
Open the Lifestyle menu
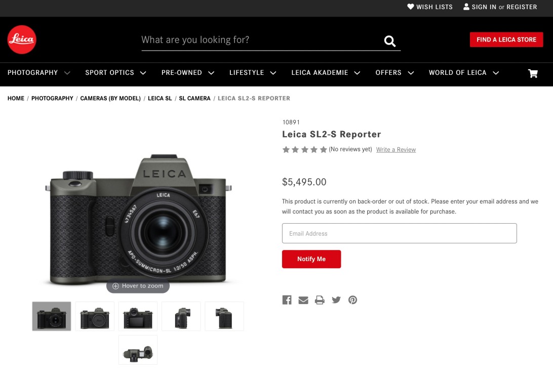[252, 73]
